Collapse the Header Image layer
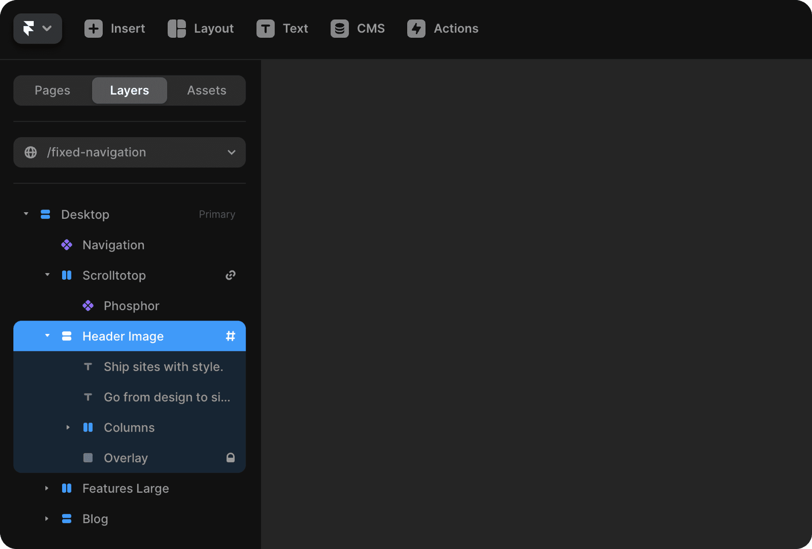The width and height of the screenshot is (812, 549). click(47, 336)
